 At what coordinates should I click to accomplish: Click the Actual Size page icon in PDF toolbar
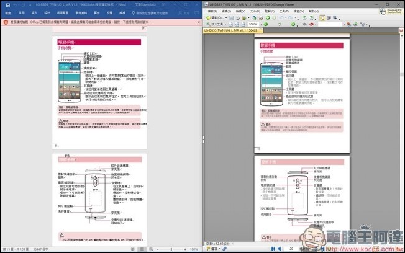(230, 24)
